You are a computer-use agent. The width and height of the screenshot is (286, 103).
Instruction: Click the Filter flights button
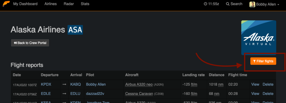click(263, 61)
